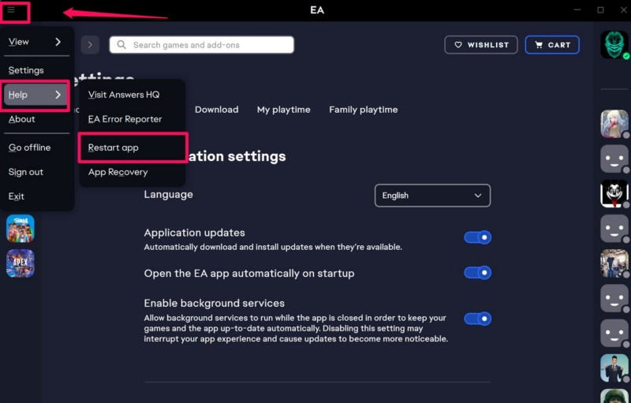
Task: Click the Search games and add-ons field
Action: [x=202, y=45]
